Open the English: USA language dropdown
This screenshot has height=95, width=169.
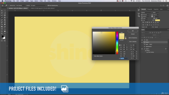(x=146, y=27)
